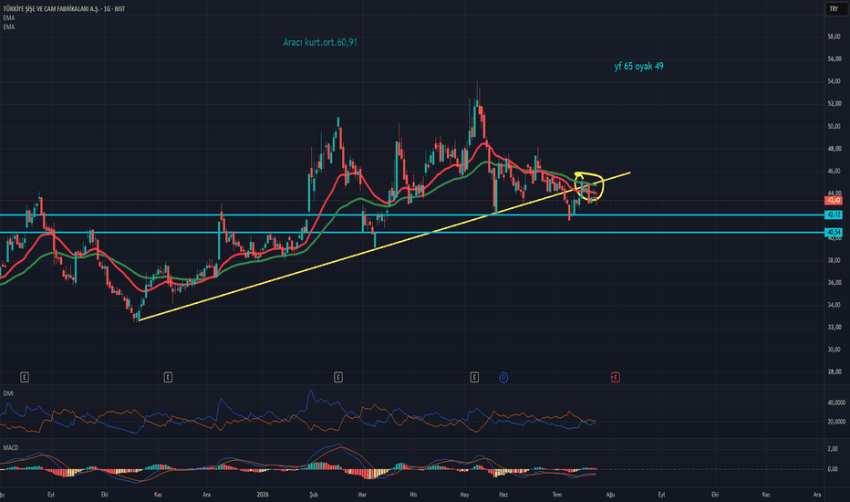Screen dimensions: 850x502
Task: Click the red 43,42 current price label
Action: pos(834,201)
